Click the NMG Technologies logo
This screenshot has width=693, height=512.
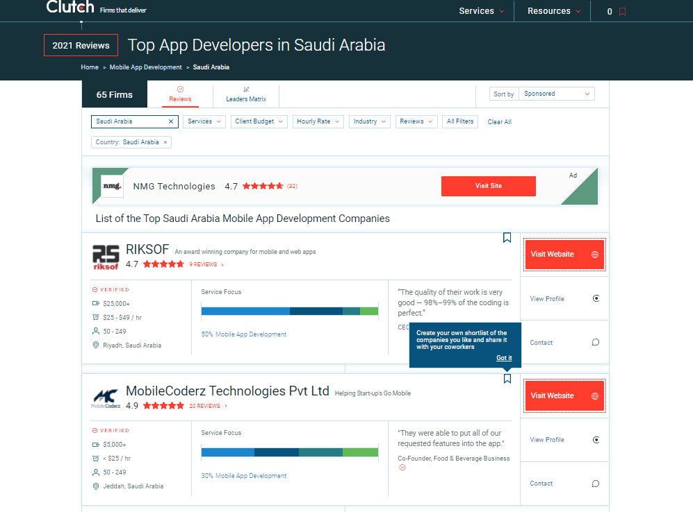pyautogui.click(x=112, y=186)
